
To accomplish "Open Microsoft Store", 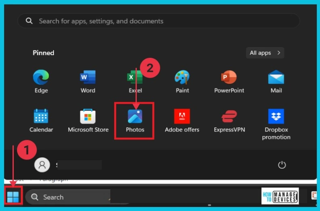I will (x=88, y=121).
